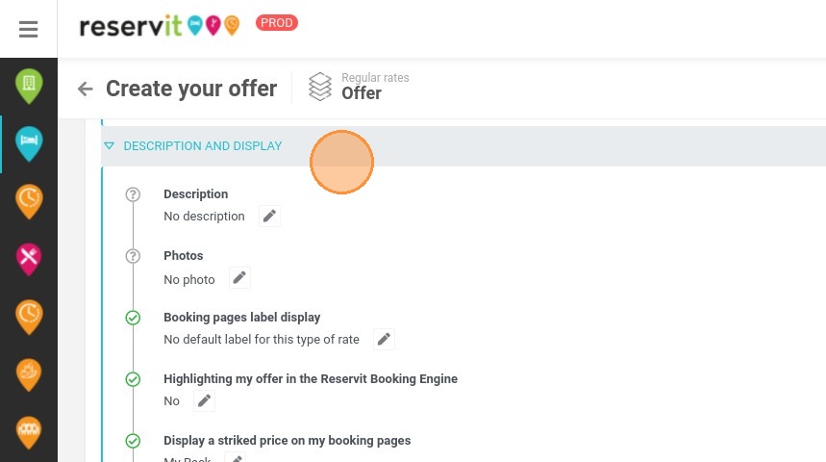
Task: Show help for Description question mark
Action: coord(133,194)
